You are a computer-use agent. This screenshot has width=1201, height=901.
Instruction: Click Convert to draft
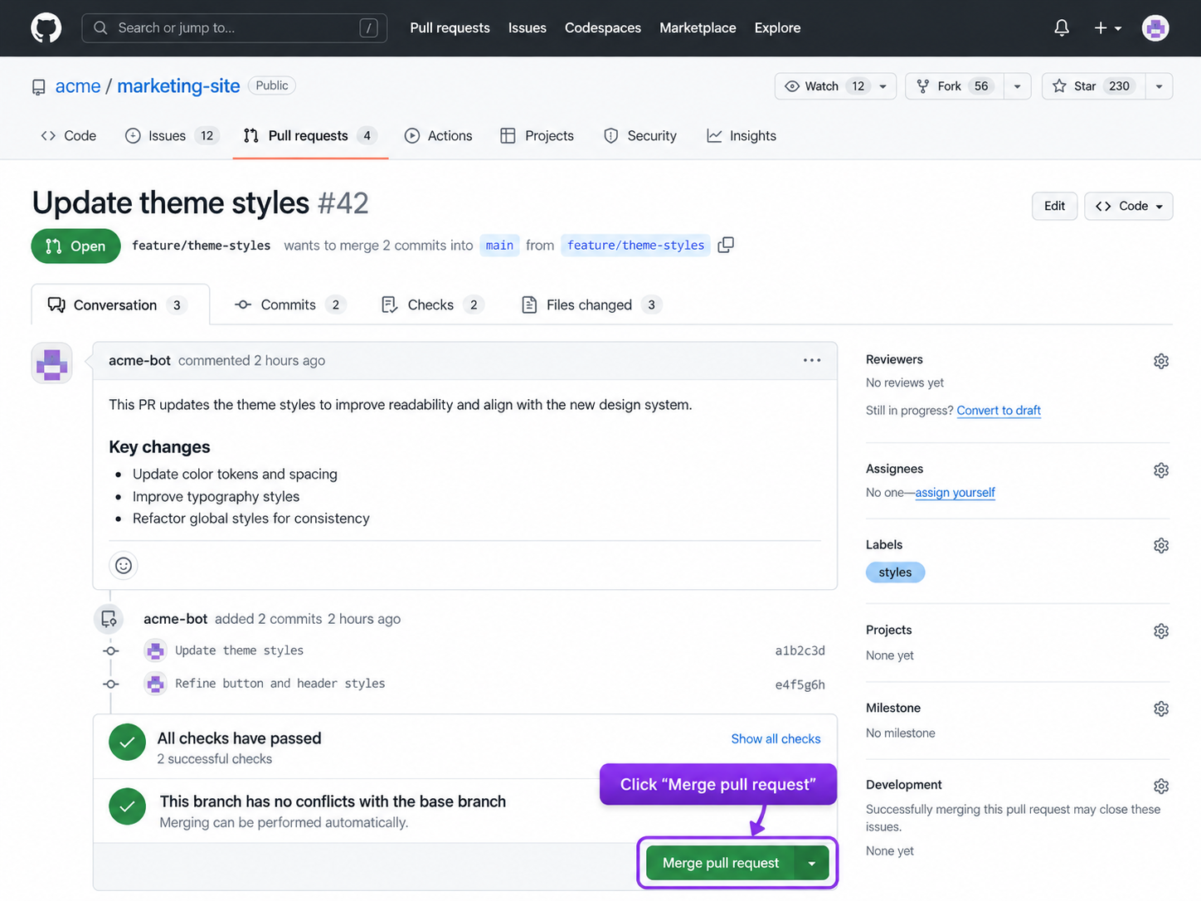click(x=999, y=410)
